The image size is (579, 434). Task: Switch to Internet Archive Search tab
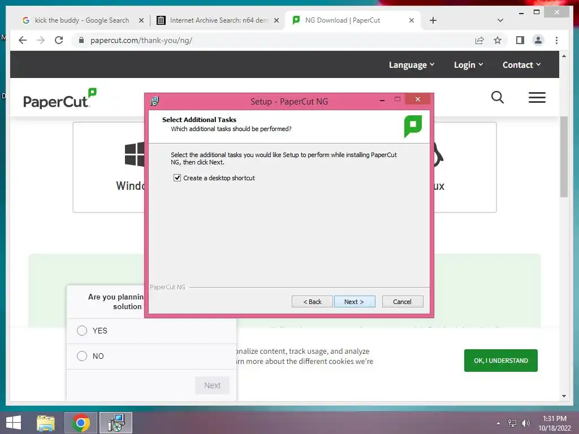218,20
